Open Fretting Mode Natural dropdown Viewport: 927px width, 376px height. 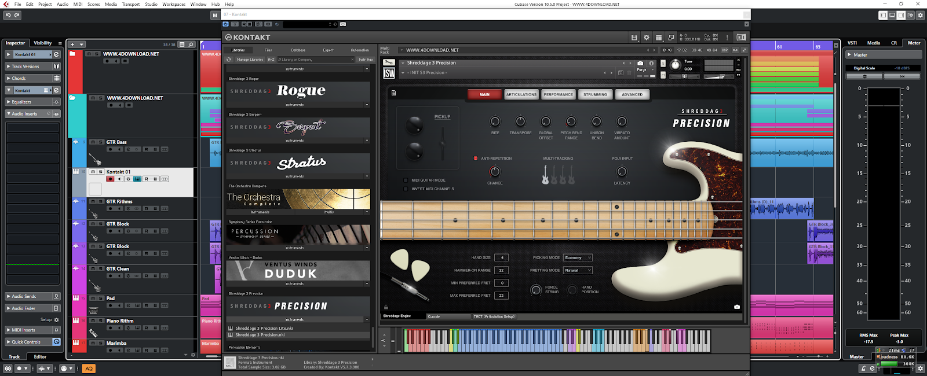click(x=578, y=270)
